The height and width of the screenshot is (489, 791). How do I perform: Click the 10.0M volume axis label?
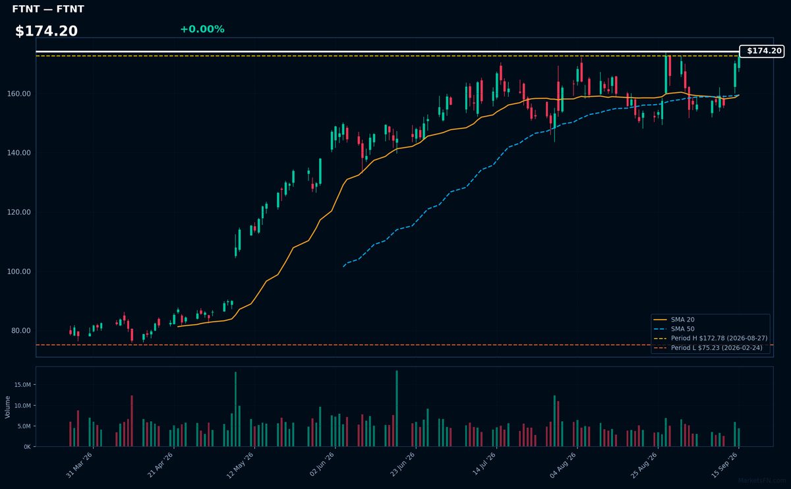point(22,405)
